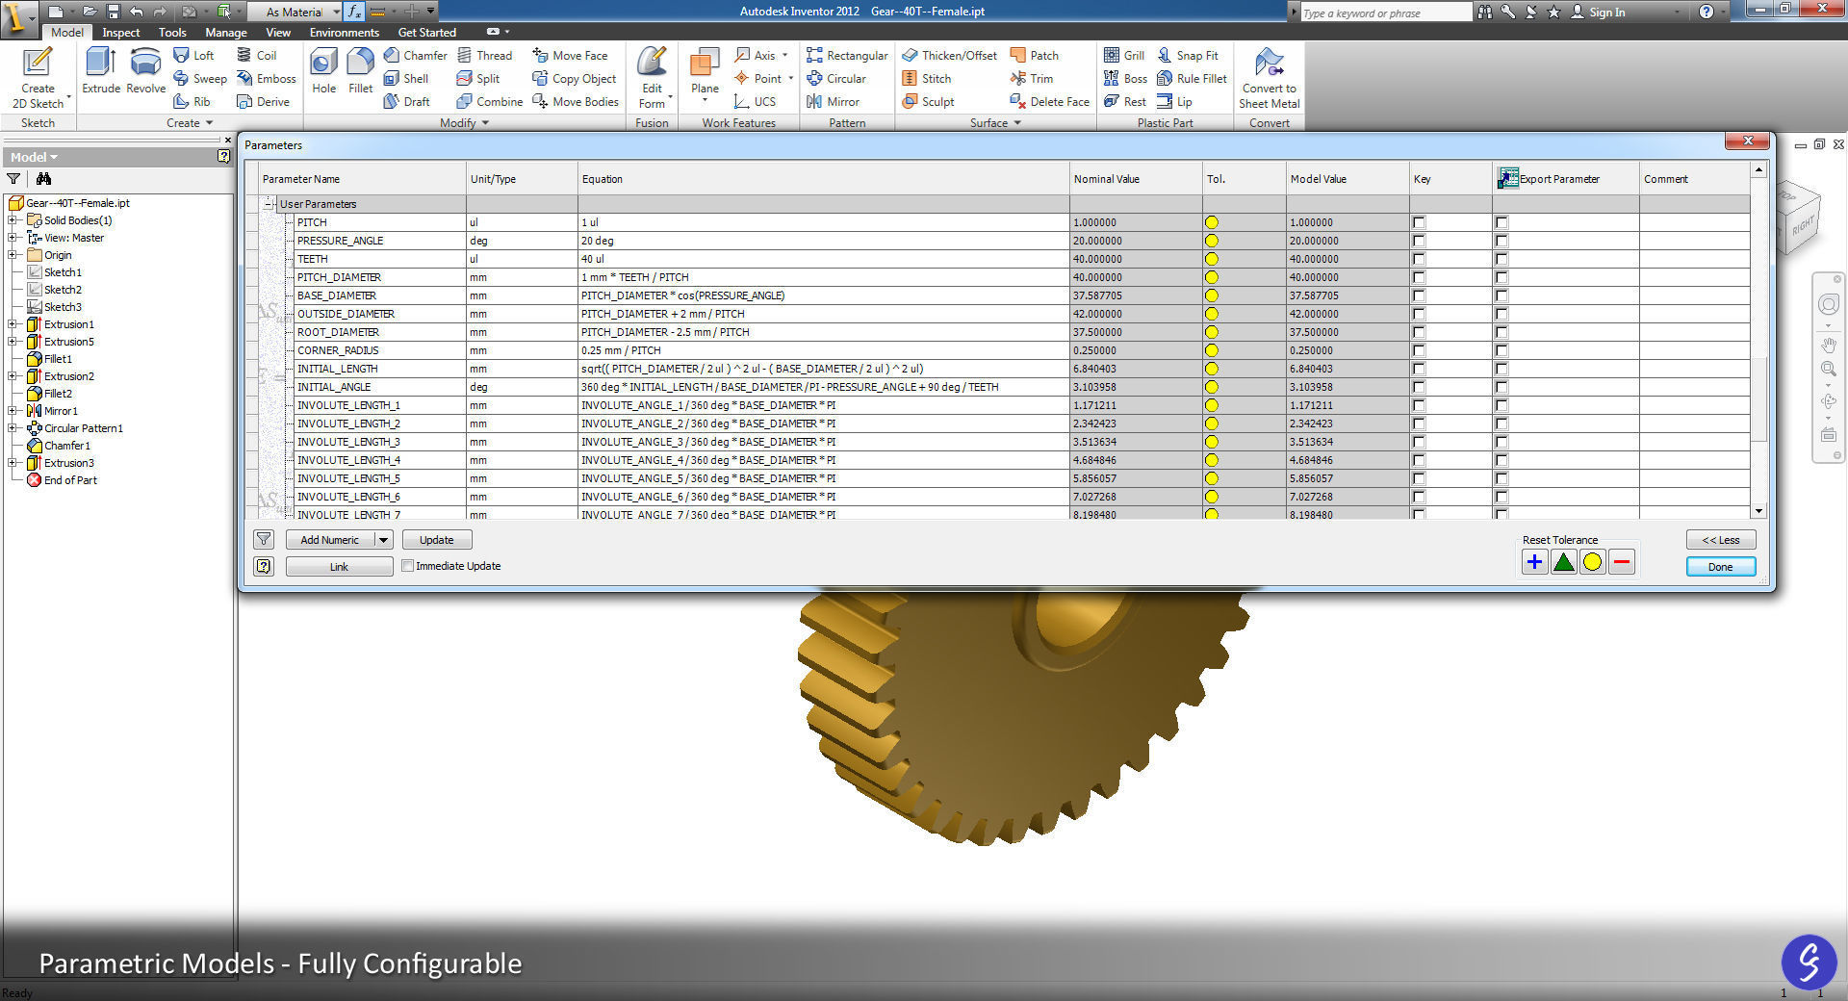Click the keyword search field
The height and width of the screenshot is (1001, 1848).
click(1384, 13)
